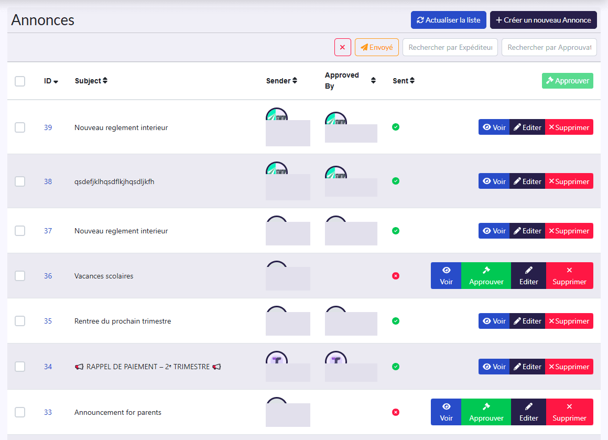Click the green sent status icon for announcement 39
The height and width of the screenshot is (440, 608).
[396, 127]
